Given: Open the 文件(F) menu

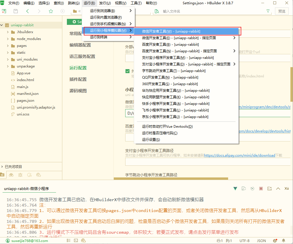Looking at the screenshot, I should pos(14,3).
